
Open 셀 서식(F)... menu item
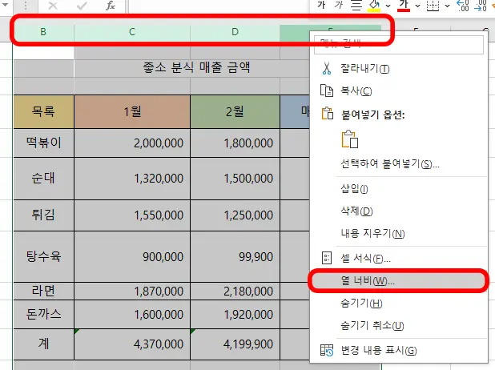pos(399,259)
